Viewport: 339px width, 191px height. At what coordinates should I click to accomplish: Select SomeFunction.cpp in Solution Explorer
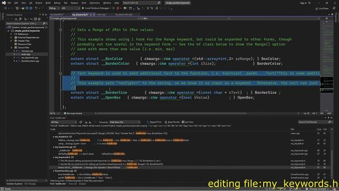(30, 61)
